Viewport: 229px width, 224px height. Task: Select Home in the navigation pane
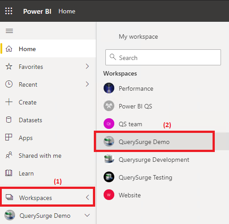point(48,49)
